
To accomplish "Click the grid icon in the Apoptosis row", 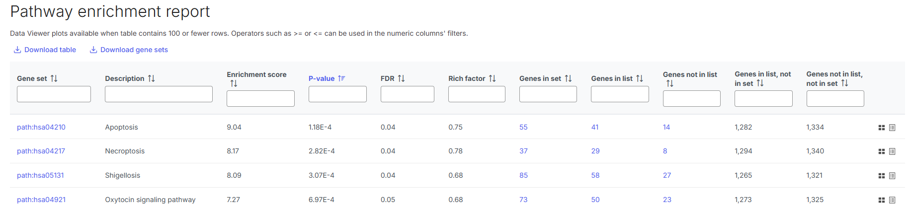I will pyautogui.click(x=881, y=128).
